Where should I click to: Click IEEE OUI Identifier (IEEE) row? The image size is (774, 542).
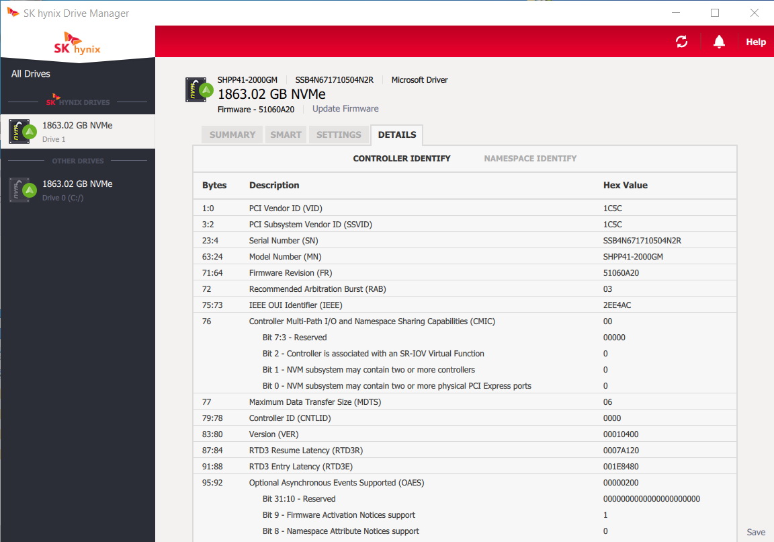pyautogui.click(x=464, y=305)
